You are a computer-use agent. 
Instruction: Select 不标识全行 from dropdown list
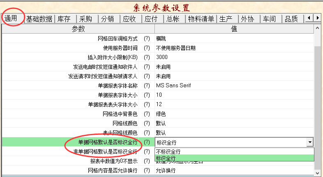[234, 152]
